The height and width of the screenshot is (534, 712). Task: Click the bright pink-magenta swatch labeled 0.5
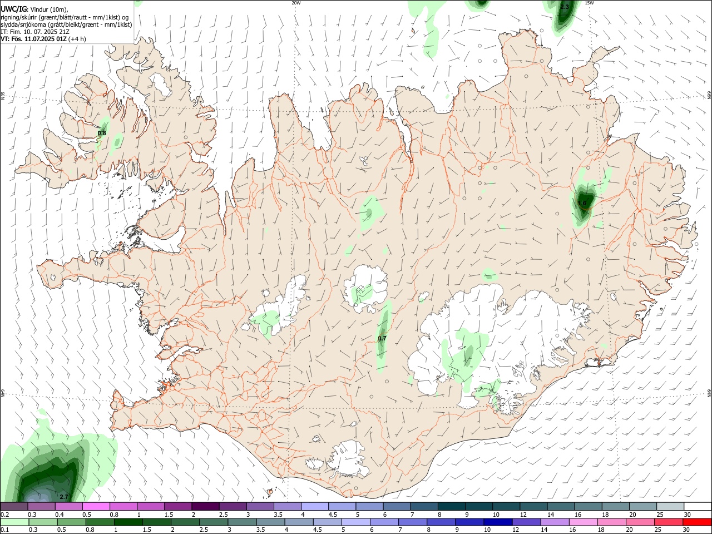point(96,507)
